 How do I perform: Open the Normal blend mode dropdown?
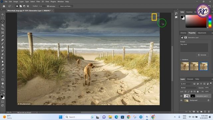189,88
